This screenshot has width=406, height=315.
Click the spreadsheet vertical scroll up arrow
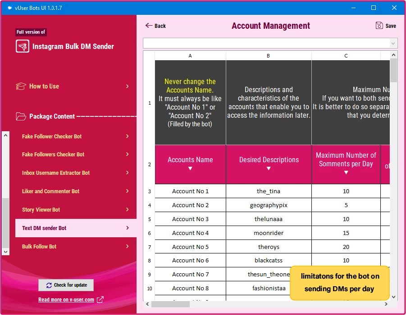pos(393,55)
